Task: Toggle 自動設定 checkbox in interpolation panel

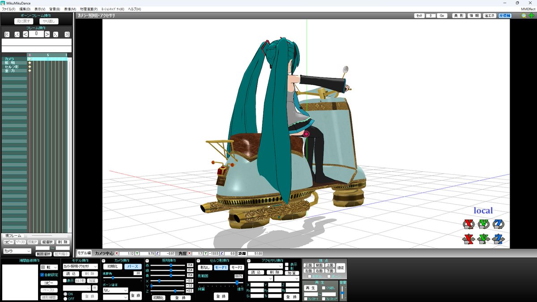Action: point(42,275)
